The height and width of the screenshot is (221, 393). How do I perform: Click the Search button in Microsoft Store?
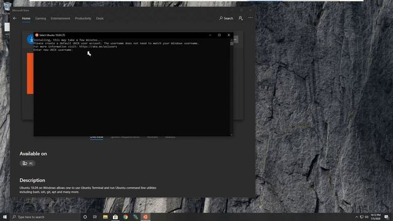[x=226, y=18]
